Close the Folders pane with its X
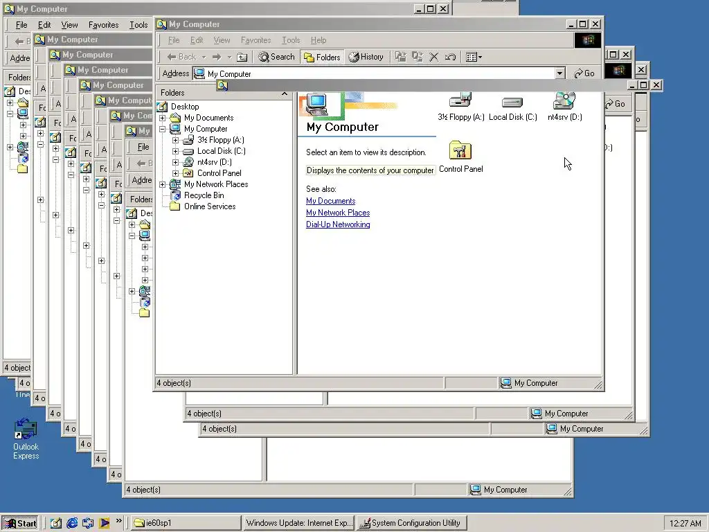This screenshot has height=532, width=709. tap(285, 94)
